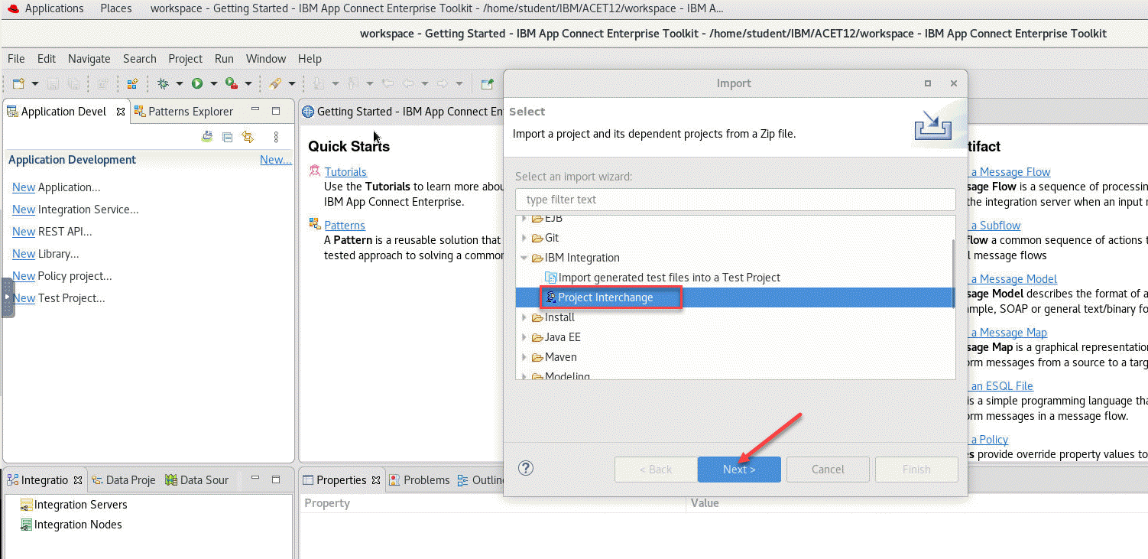
Task: Click the Debug bug toolbar icon
Action: [x=163, y=83]
